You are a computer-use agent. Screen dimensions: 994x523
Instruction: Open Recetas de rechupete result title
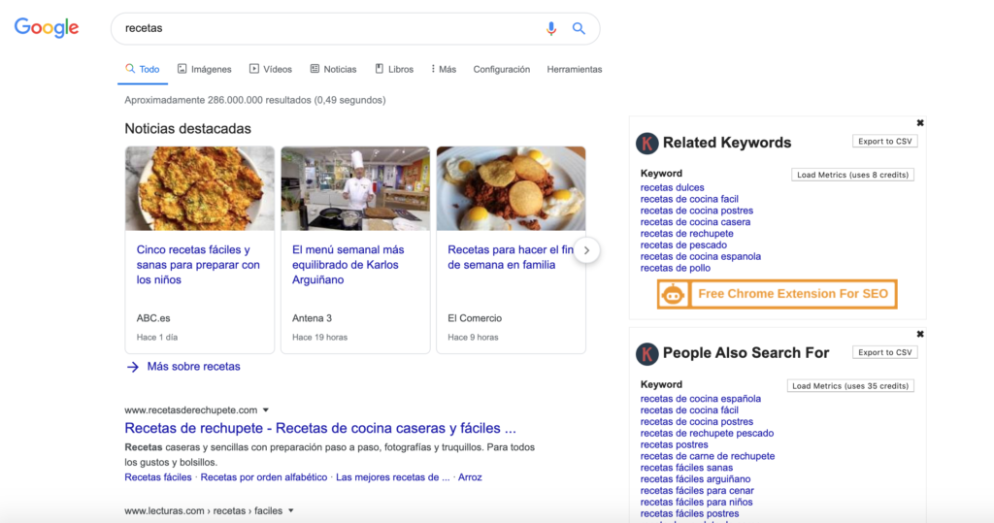(x=320, y=428)
